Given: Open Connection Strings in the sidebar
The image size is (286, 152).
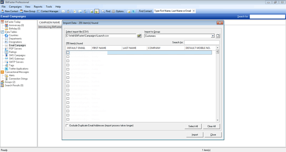Looking at the screenshot, I should coord(18,79).
